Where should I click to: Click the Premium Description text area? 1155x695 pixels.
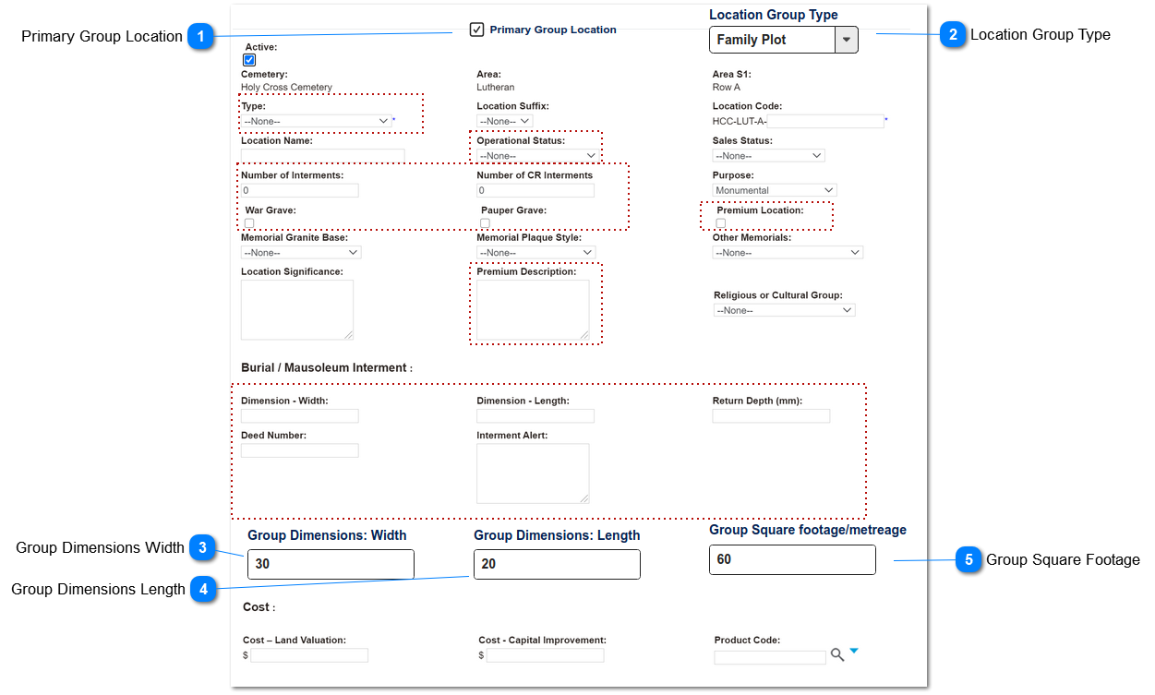(x=533, y=310)
